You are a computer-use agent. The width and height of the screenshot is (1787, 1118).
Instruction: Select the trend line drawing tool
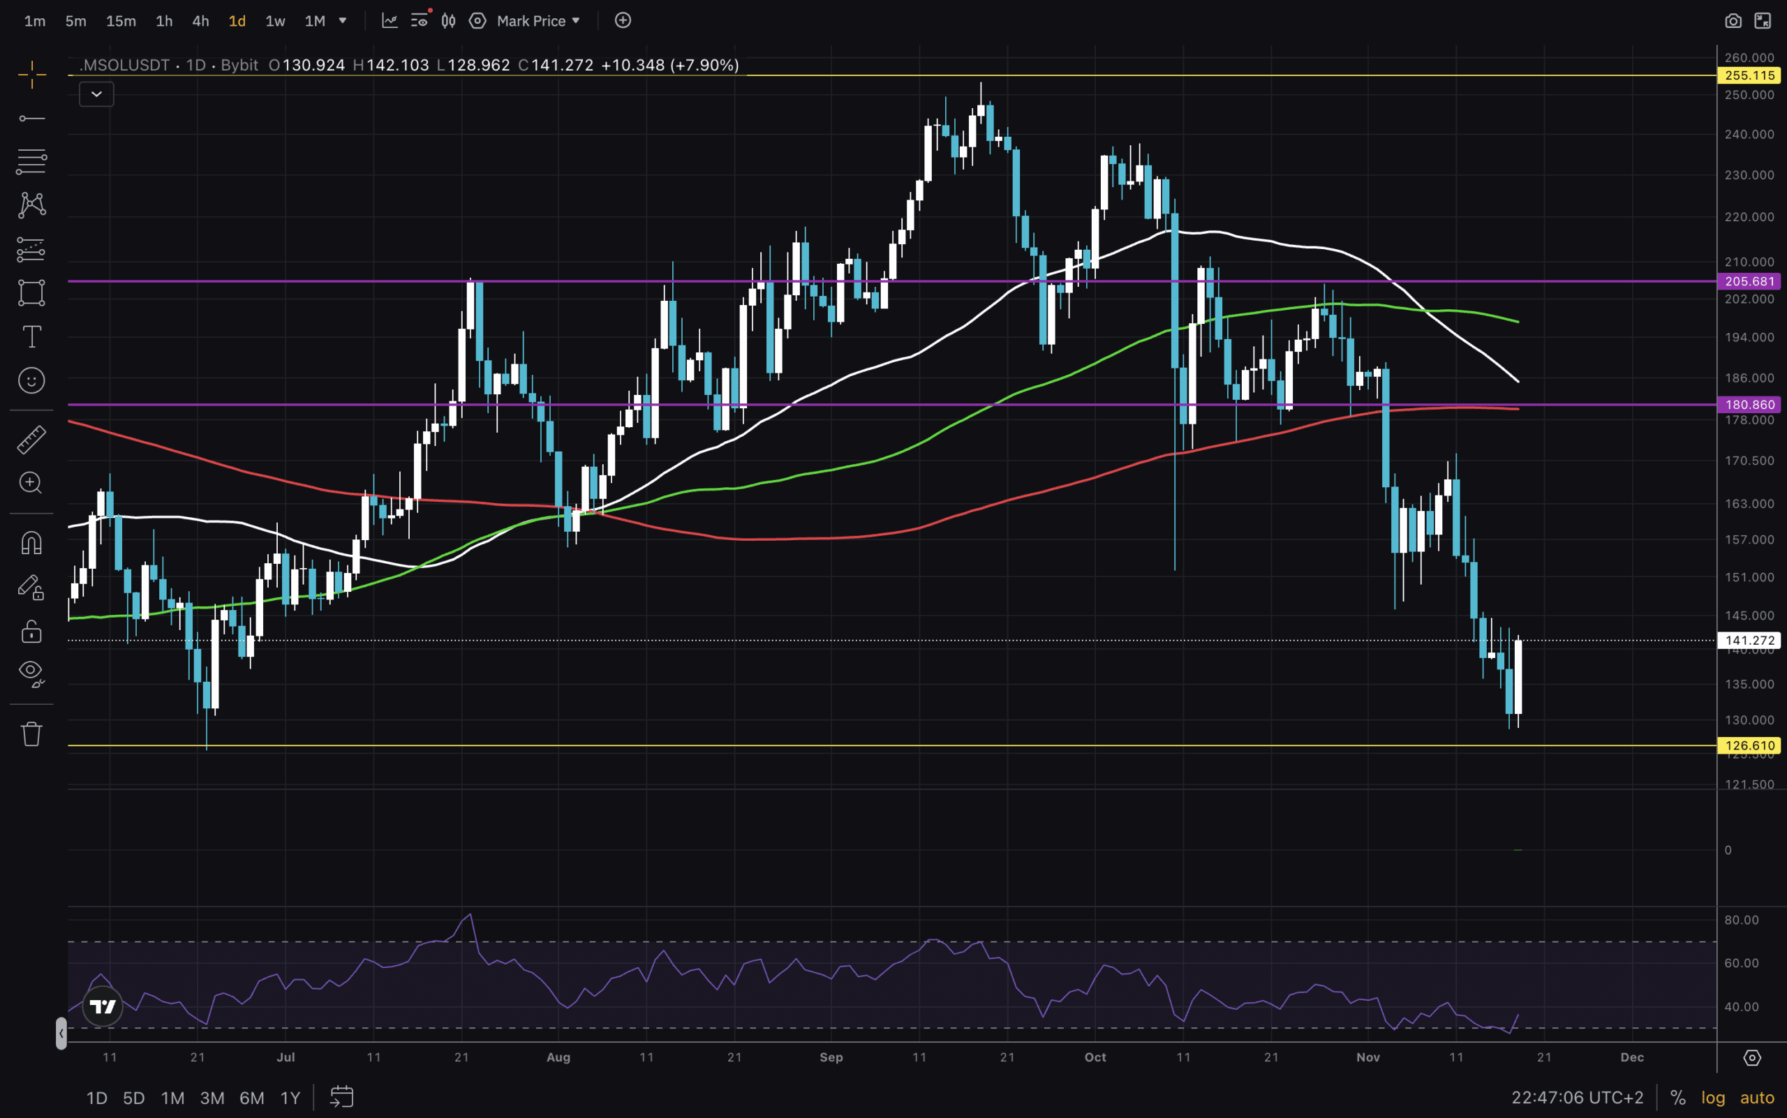(x=31, y=119)
